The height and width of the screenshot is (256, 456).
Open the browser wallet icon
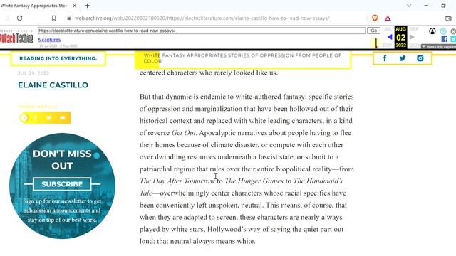point(448,18)
